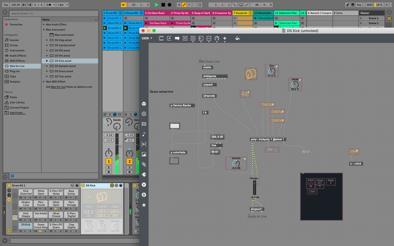This screenshot has height=246, width=394.
Task: Click MIDI overdub plus icon
Action: tap(179, 5)
